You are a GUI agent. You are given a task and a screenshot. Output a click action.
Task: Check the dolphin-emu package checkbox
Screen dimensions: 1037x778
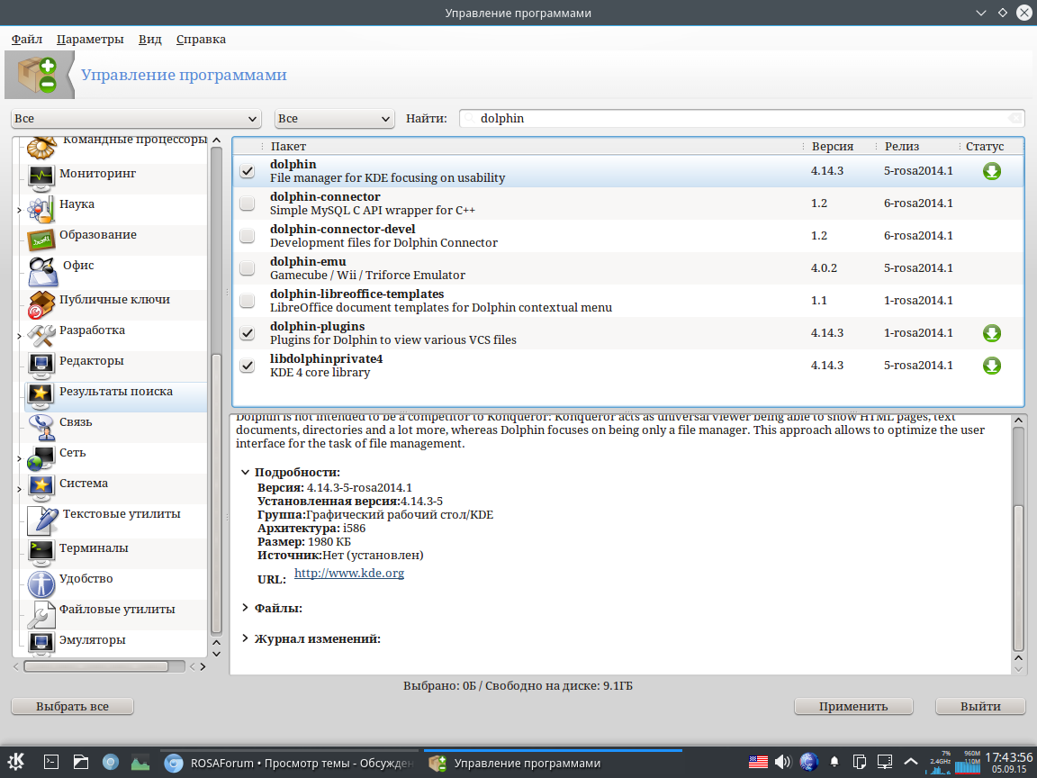point(247,268)
